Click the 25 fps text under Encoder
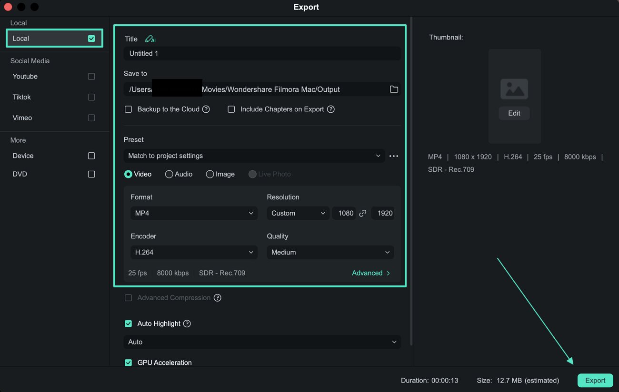 point(138,273)
